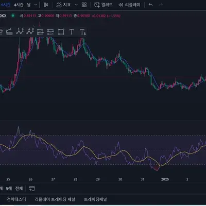Redo the chart action
This screenshot has height=206, width=206.
tap(161, 5)
